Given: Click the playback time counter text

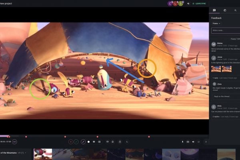Looking at the screenshot, I should point(6,142).
